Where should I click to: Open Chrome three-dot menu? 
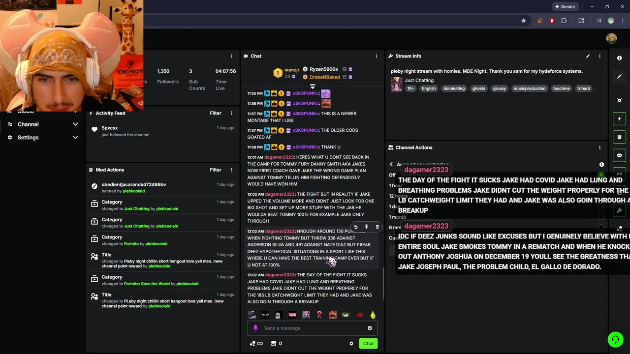pos(622,21)
